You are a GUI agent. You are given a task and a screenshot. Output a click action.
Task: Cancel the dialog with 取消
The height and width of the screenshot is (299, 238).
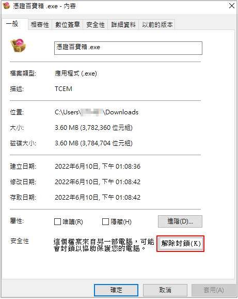tap(165, 290)
